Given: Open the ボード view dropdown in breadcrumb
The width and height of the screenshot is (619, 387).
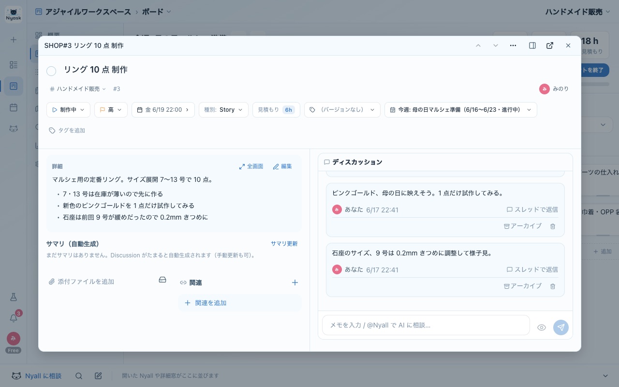Looking at the screenshot, I should click(x=156, y=12).
